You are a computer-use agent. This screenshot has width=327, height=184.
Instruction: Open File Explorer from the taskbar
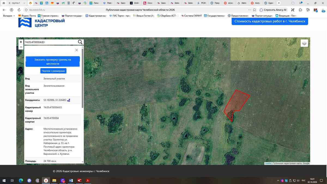click(x=55, y=180)
